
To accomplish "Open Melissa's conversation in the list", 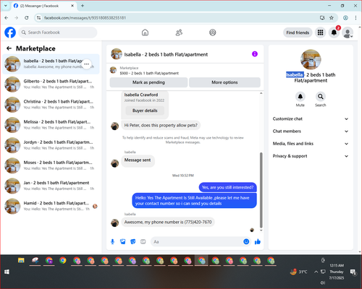I will click(51, 125).
